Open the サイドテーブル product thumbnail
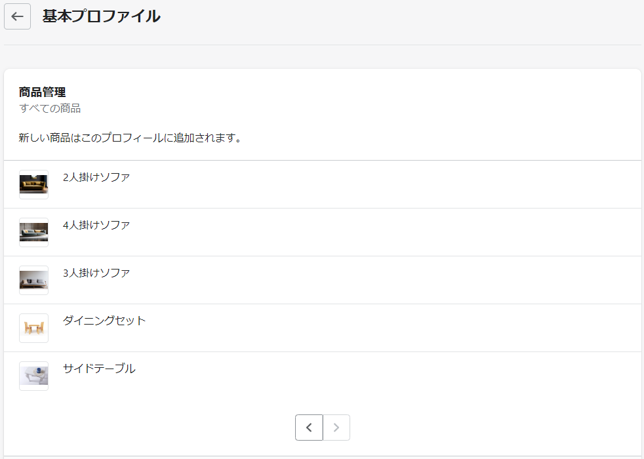Screen dimensions: 644x459 tap(33, 376)
